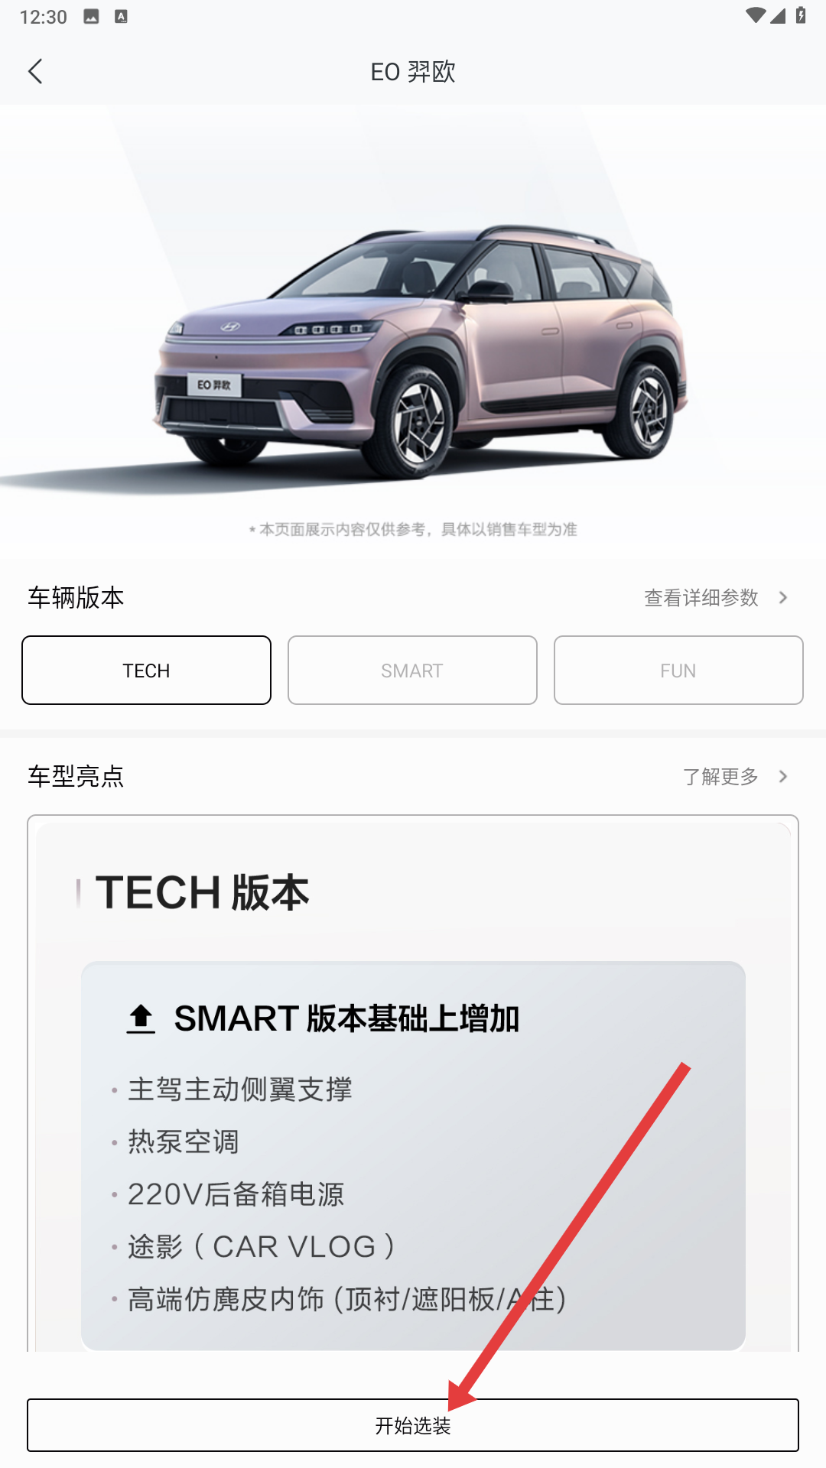Tap the 开始选装 button
Viewport: 826px width, 1468px height.
click(x=413, y=1425)
